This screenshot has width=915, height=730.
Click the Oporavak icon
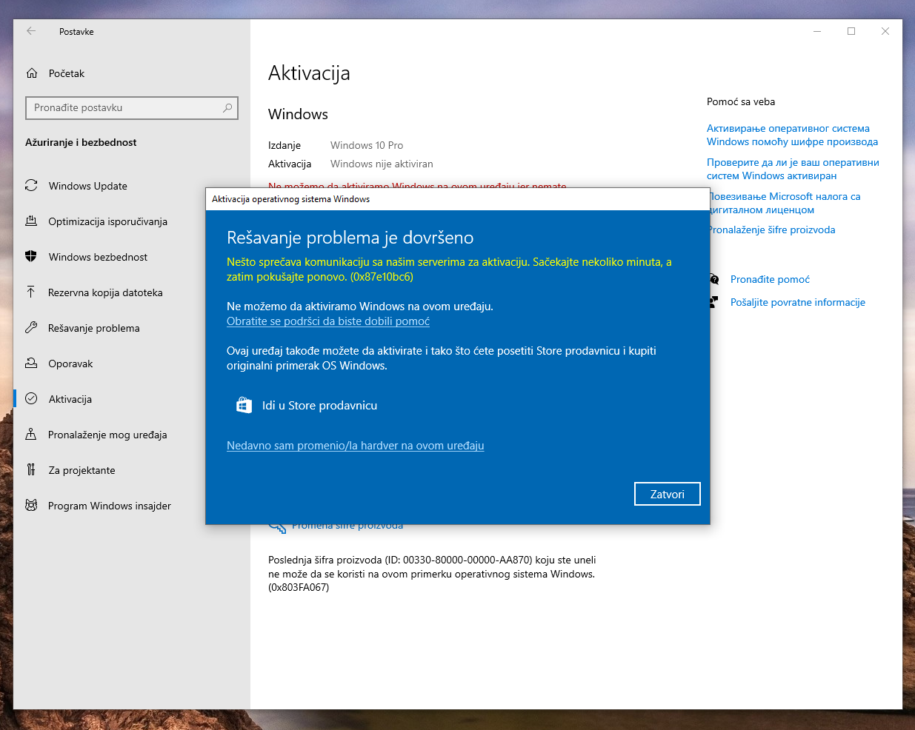click(x=31, y=364)
